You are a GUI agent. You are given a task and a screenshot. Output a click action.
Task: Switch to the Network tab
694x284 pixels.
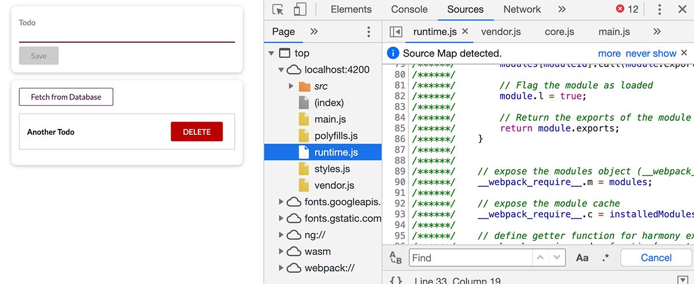[x=522, y=9]
